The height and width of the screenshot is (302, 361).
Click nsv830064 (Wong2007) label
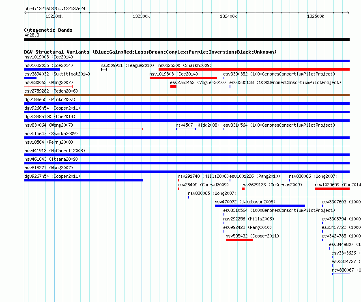[49, 125]
